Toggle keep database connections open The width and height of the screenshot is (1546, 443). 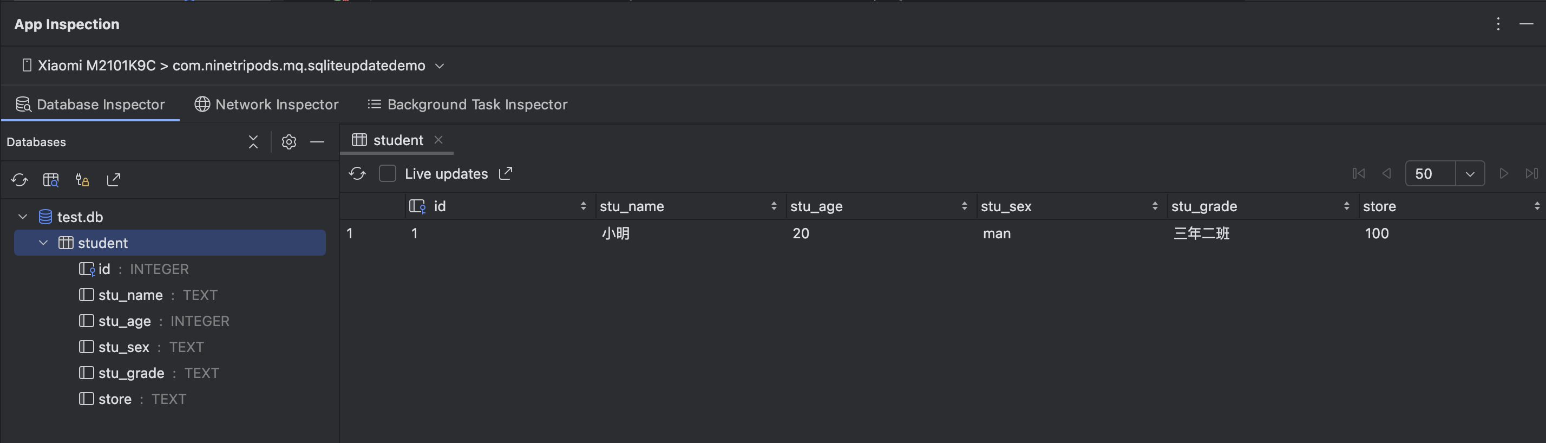pyautogui.click(x=82, y=179)
